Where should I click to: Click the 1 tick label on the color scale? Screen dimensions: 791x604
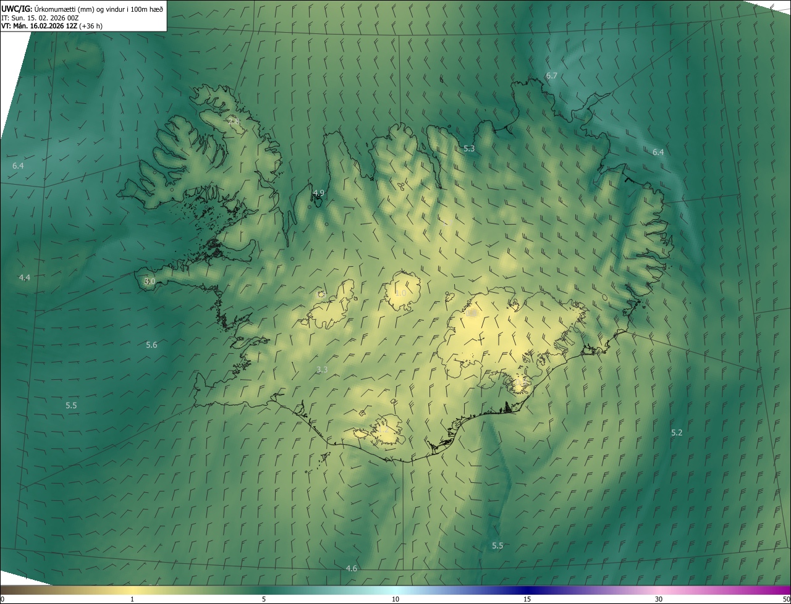point(132,599)
